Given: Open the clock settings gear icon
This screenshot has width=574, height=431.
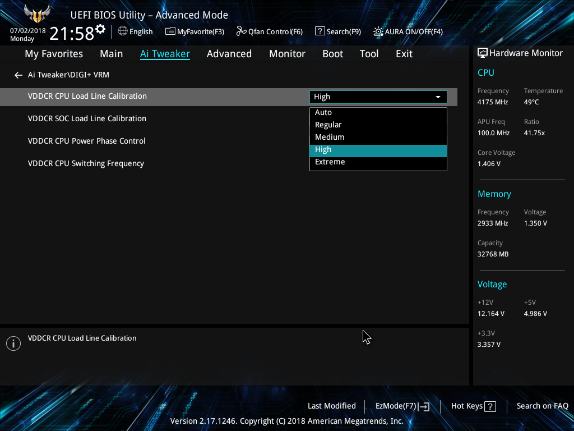Looking at the screenshot, I should point(100,29).
